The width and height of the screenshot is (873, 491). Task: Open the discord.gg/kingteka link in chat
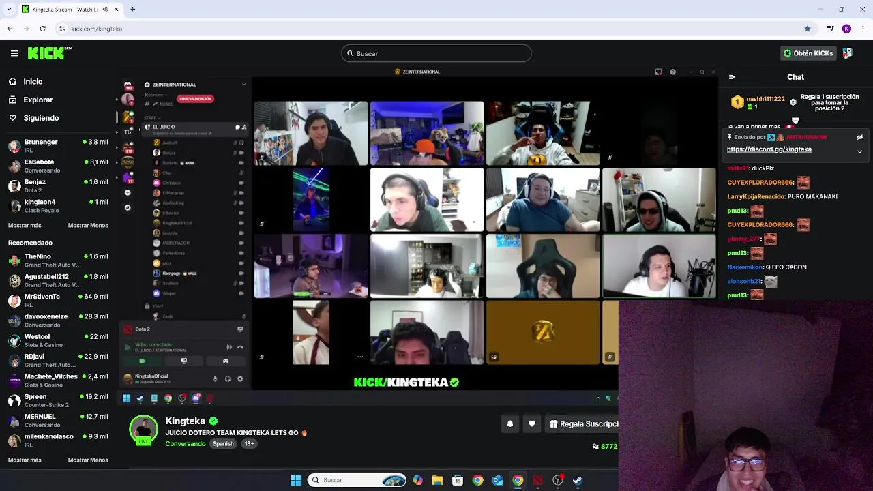pos(769,149)
